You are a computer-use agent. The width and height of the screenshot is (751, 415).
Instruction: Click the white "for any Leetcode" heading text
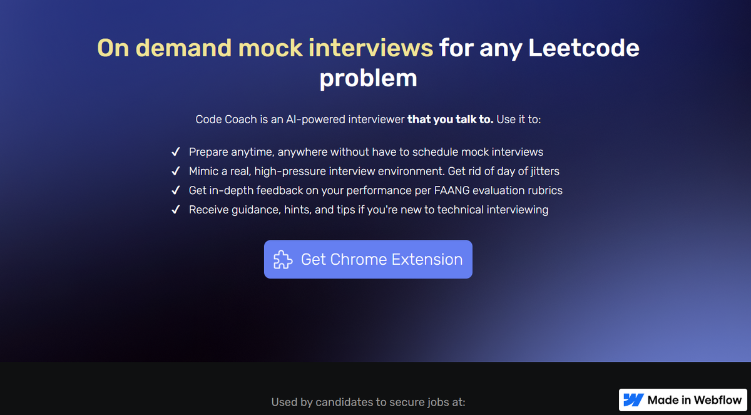pyautogui.click(x=539, y=48)
